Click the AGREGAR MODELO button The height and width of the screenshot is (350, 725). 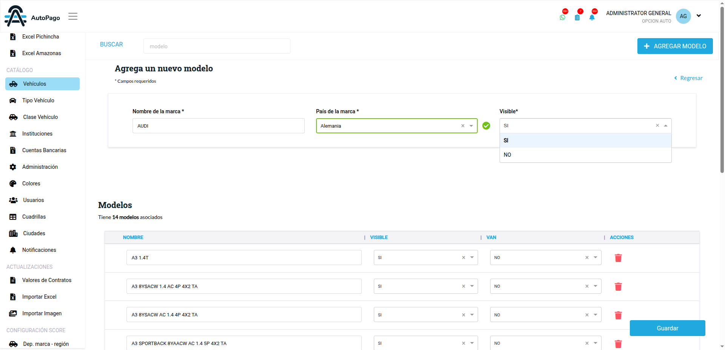(x=675, y=46)
